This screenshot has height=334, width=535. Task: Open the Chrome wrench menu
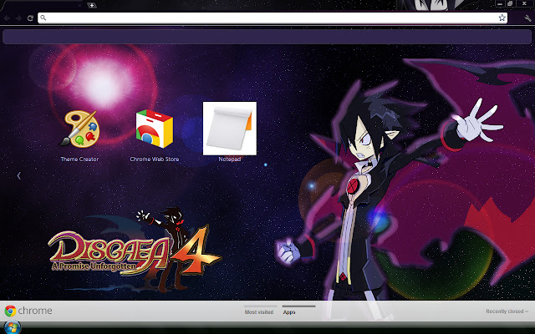tap(527, 18)
